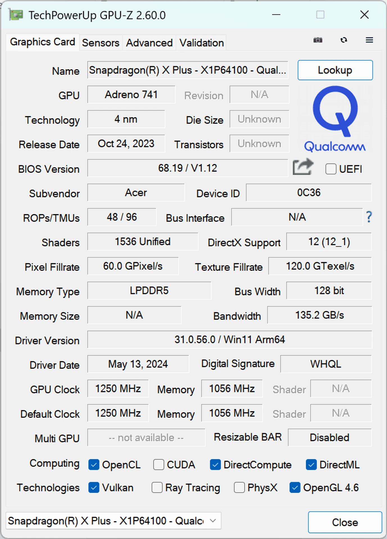This screenshot has width=387, height=539.
Task: Click the 60.0 GPixel/s field
Action: pos(133,266)
